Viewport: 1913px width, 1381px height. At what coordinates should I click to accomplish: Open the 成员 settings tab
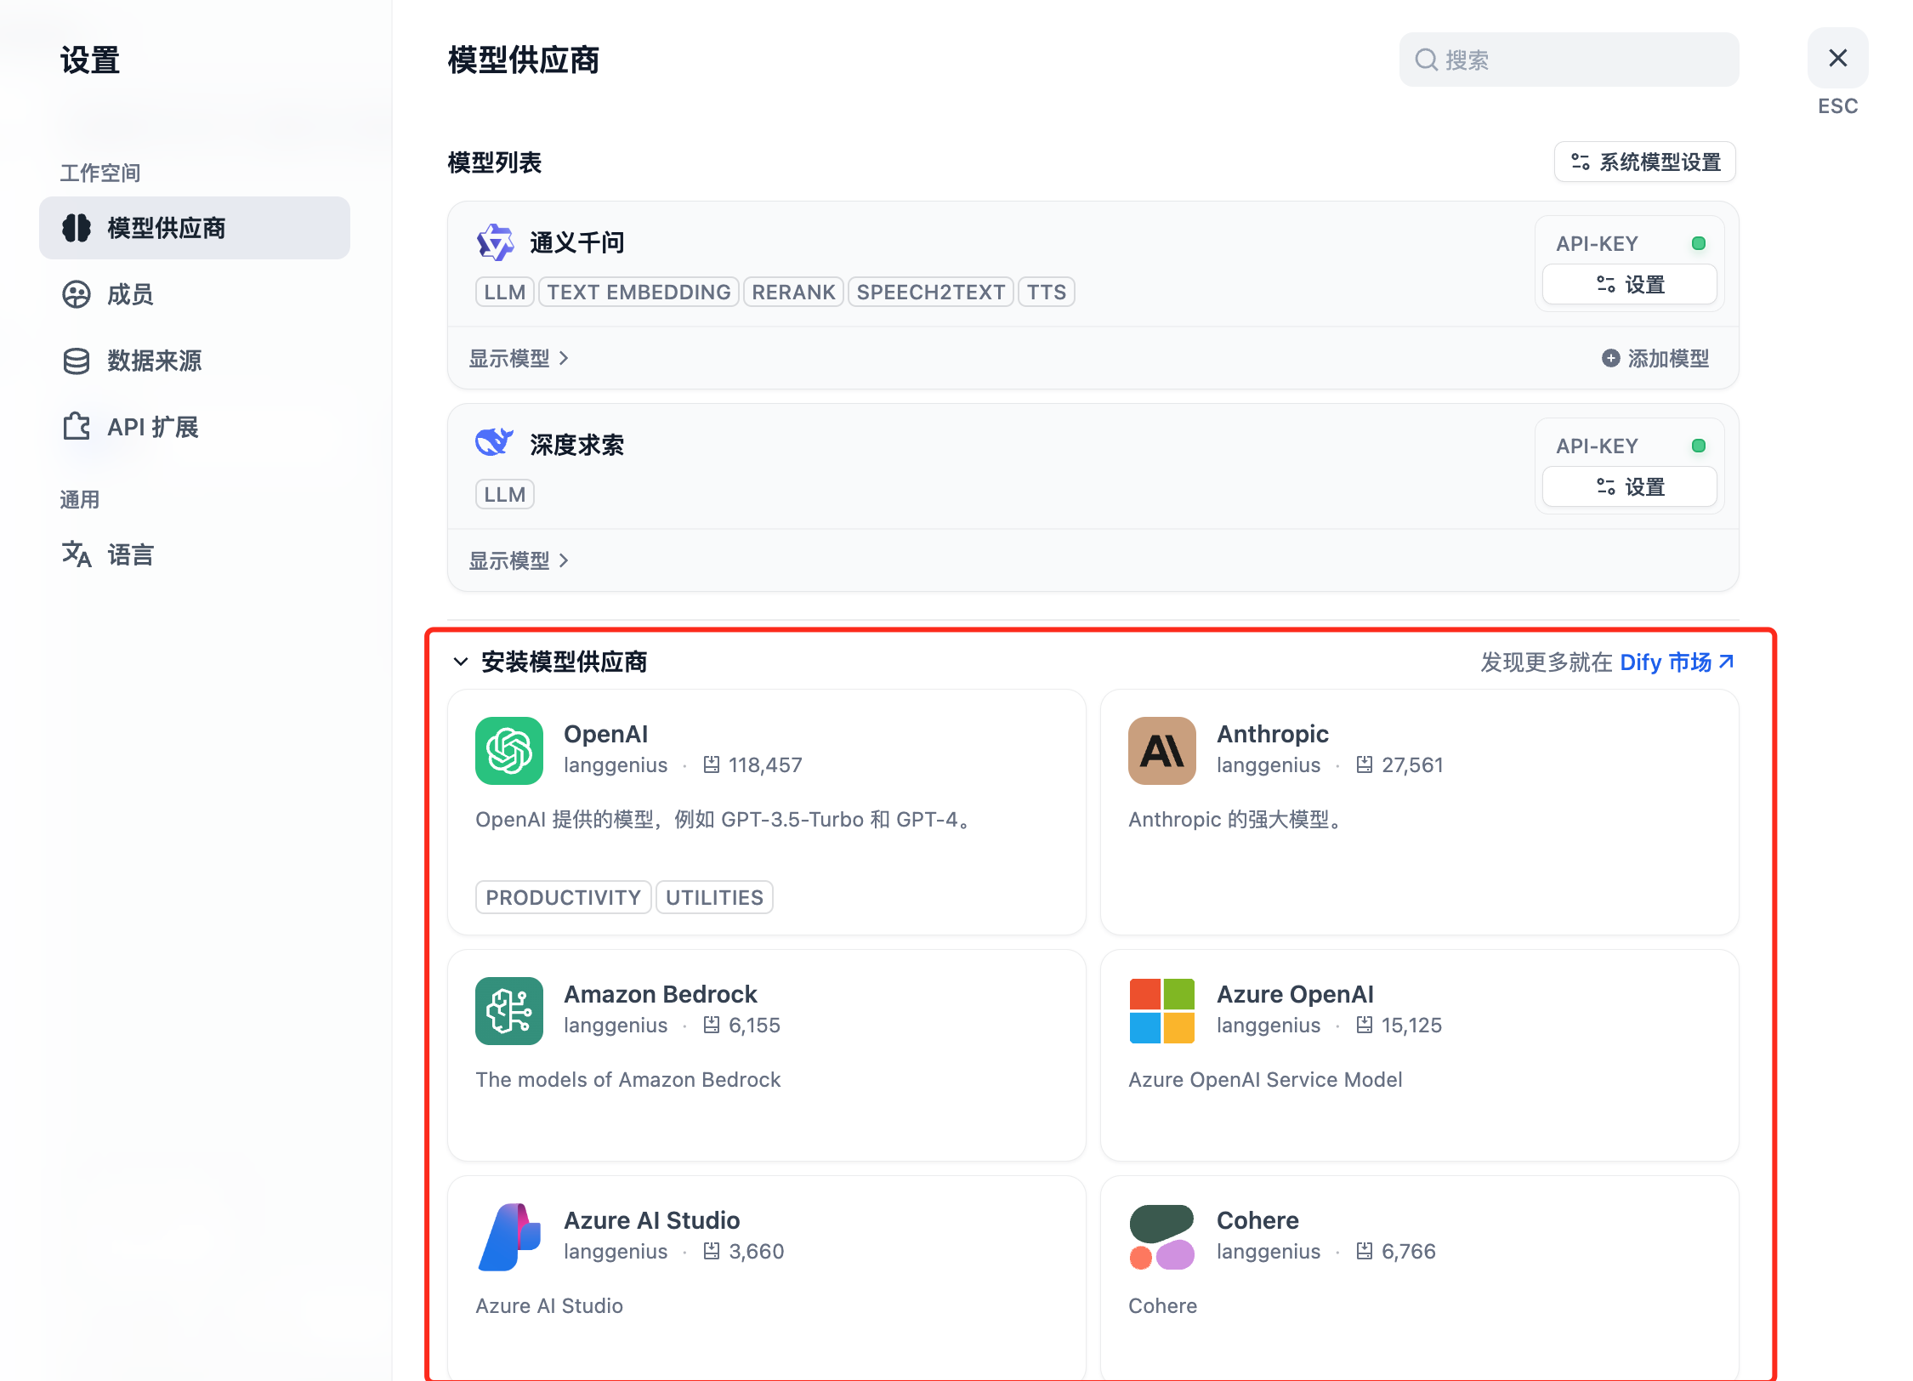coord(129,294)
